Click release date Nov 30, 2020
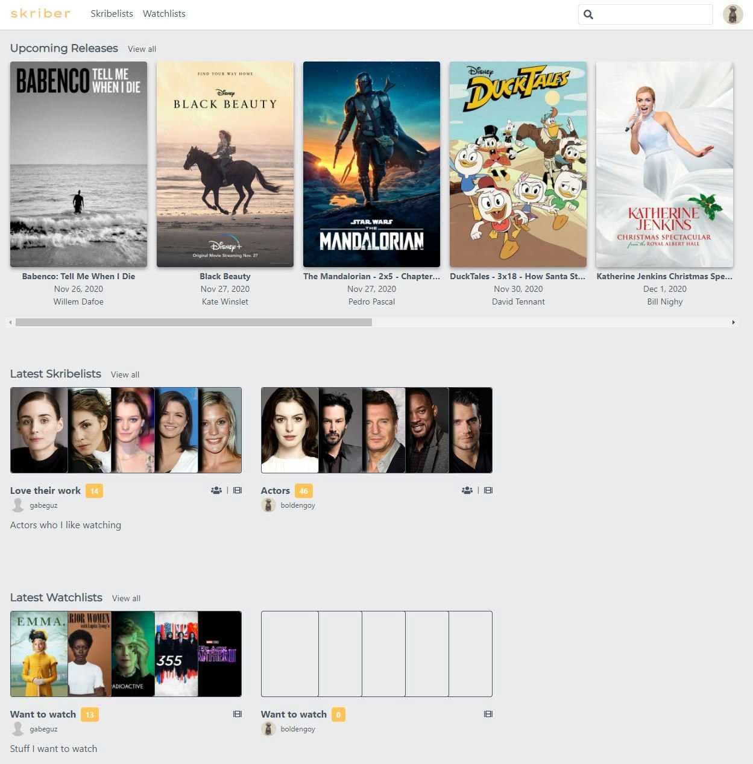 point(518,289)
